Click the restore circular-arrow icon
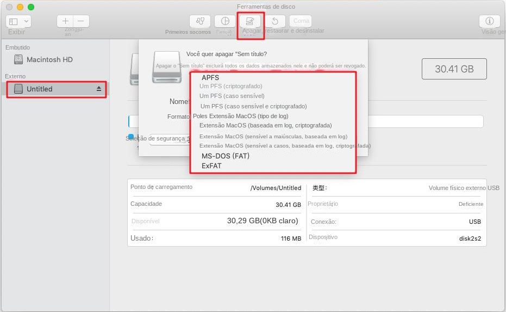The image size is (506, 312). [275, 21]
